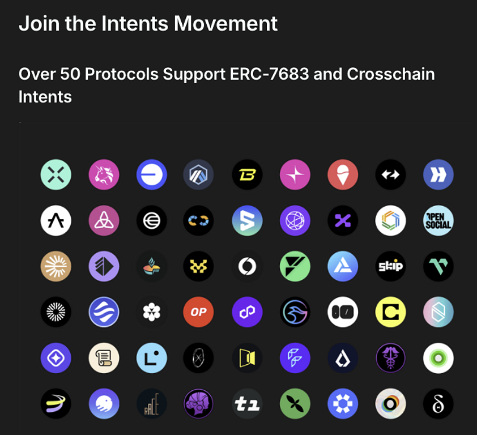
Task: Click the Open Social teal logo
Action: coord(438,220)
